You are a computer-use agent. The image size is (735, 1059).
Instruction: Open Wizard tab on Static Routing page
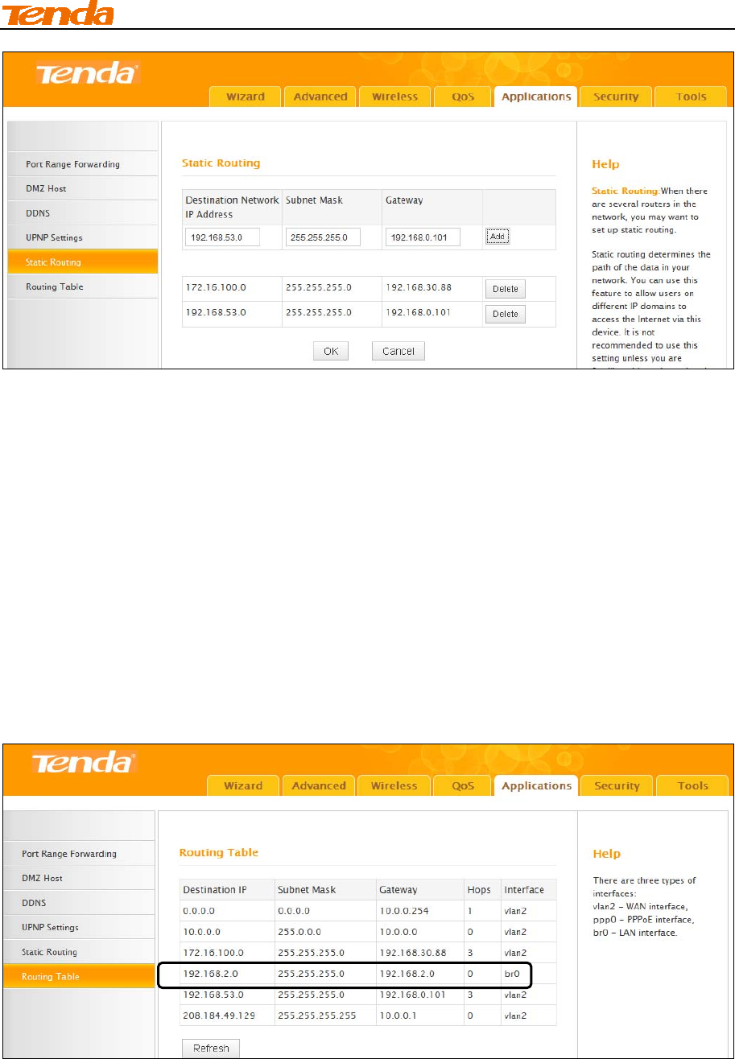pos(246,97)
